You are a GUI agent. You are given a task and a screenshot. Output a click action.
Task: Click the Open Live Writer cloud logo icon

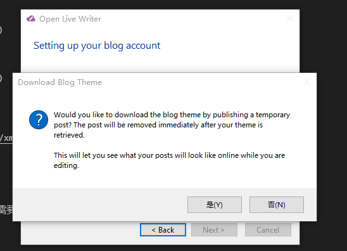31,18
